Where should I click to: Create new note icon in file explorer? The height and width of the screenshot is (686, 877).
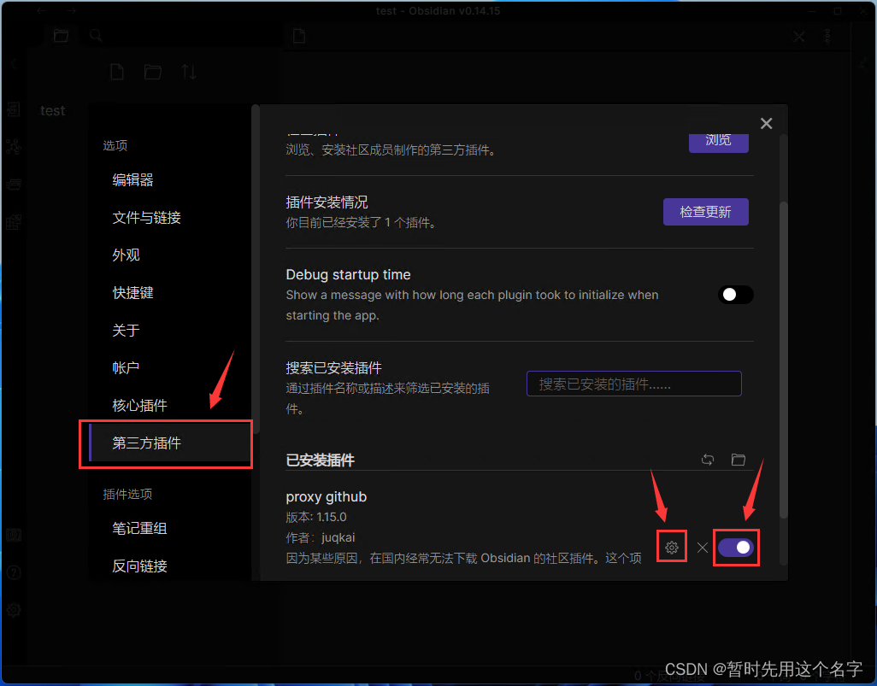click(117, 72)
